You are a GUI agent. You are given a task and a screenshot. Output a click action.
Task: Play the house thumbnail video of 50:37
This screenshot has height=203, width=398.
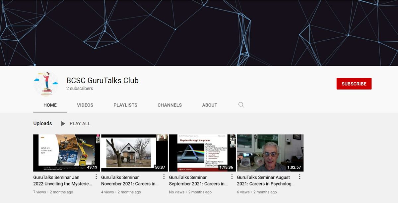tap(134, 153)
